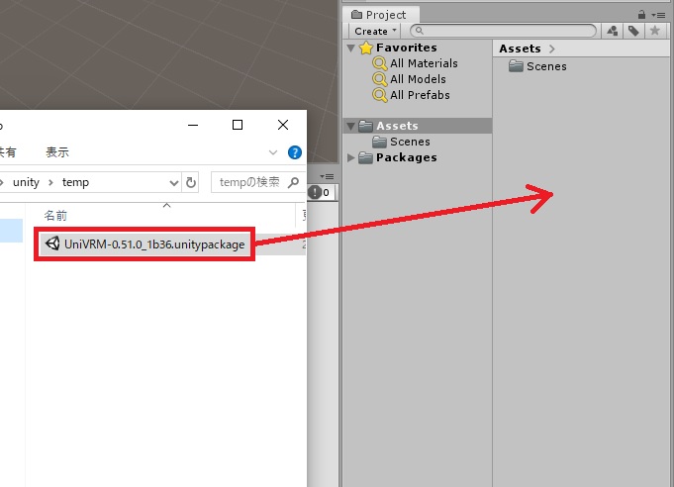Image resolution: width=674 pixels, height=487 pixels.
Task: Click Search by Type icon
Action: point(613,31)
